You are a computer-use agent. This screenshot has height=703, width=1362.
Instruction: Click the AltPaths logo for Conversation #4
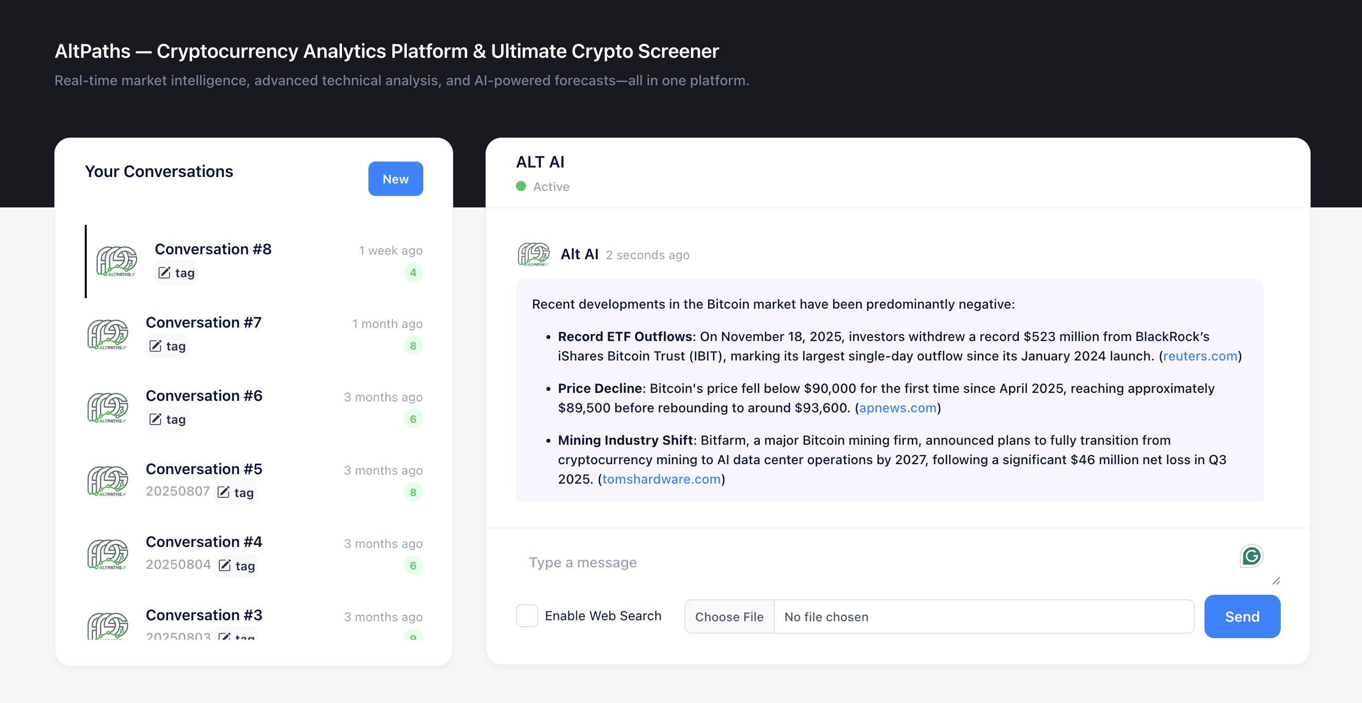pyautogui.click(x=108, y=554)
